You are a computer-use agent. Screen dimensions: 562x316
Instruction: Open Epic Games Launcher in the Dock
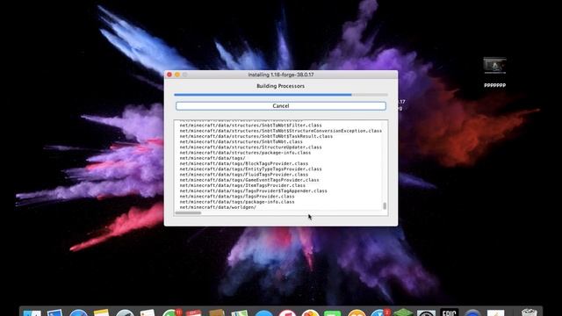click(450, 312)
